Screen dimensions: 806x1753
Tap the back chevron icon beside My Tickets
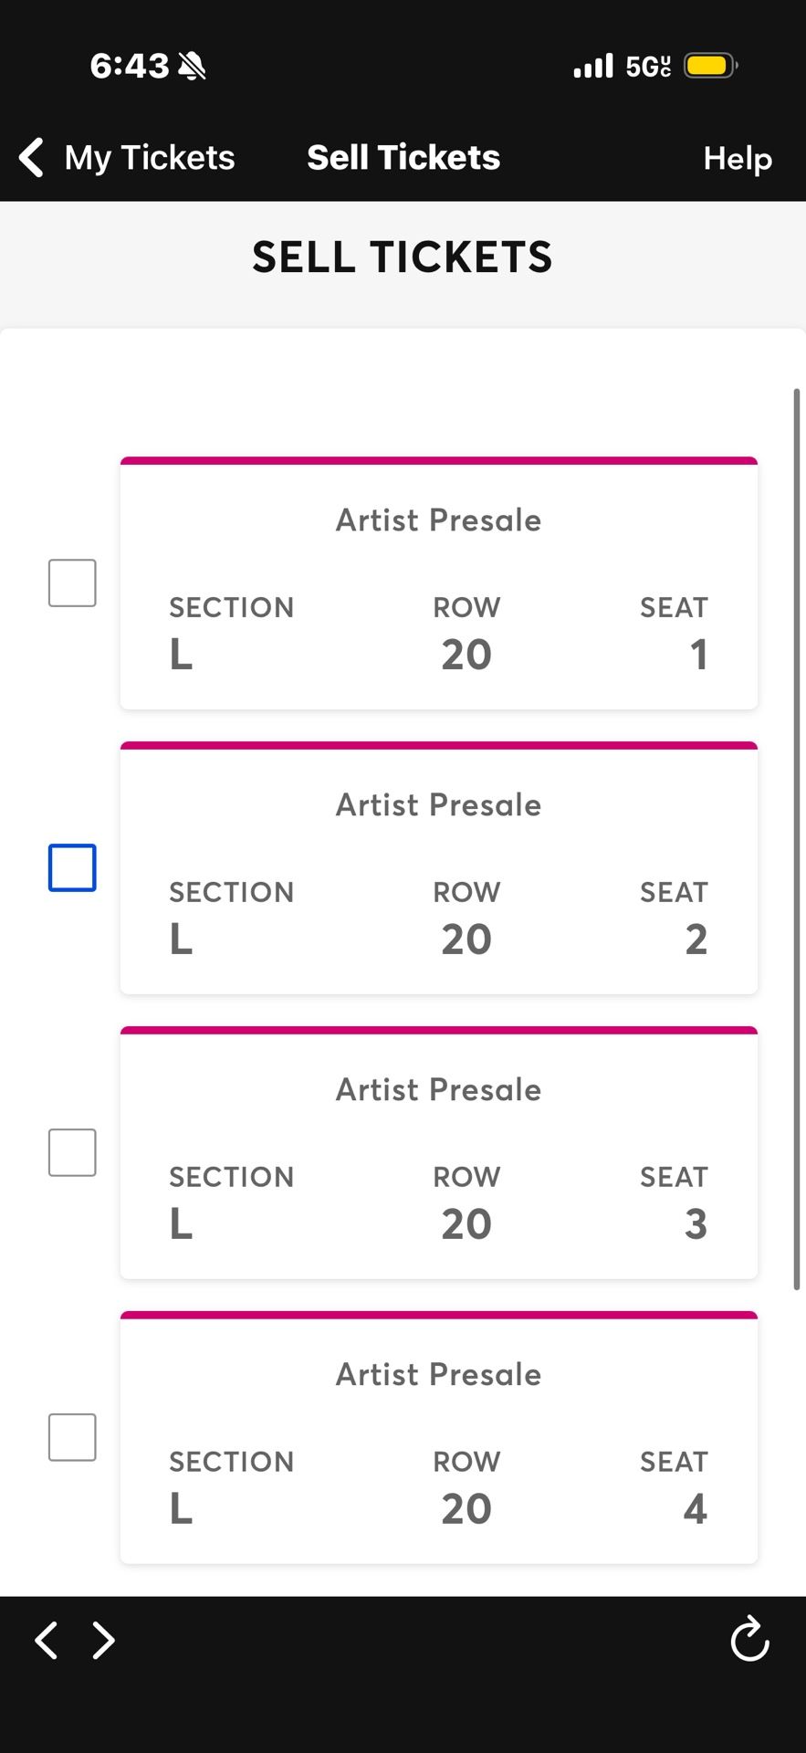coord(32,157)
